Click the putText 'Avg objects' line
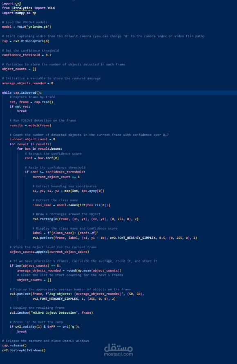This screenshot has width=237, height=364. click(x=77, y=294)
